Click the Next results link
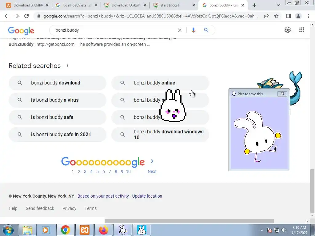315x236 pixels. point(152,171)
